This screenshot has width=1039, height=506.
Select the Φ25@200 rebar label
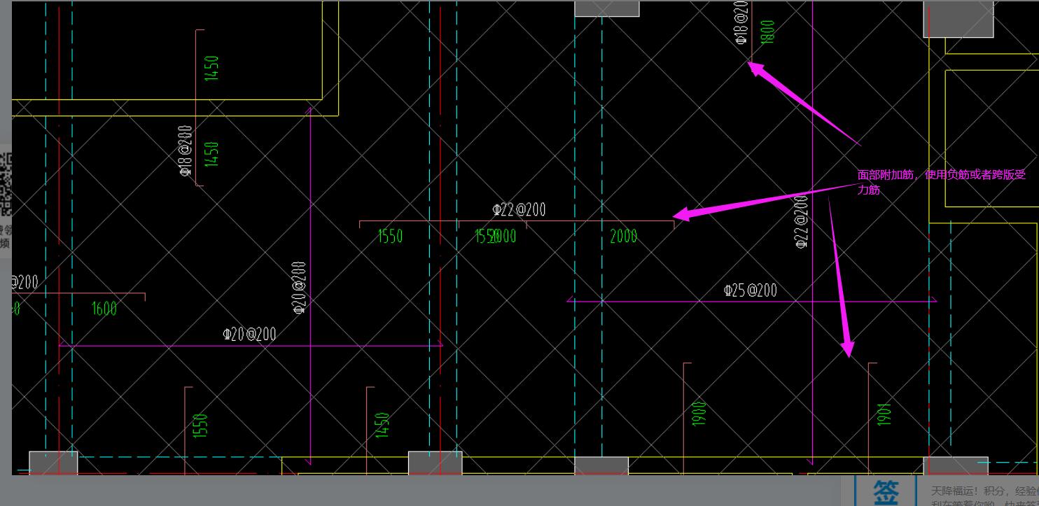tap(751, 290)
